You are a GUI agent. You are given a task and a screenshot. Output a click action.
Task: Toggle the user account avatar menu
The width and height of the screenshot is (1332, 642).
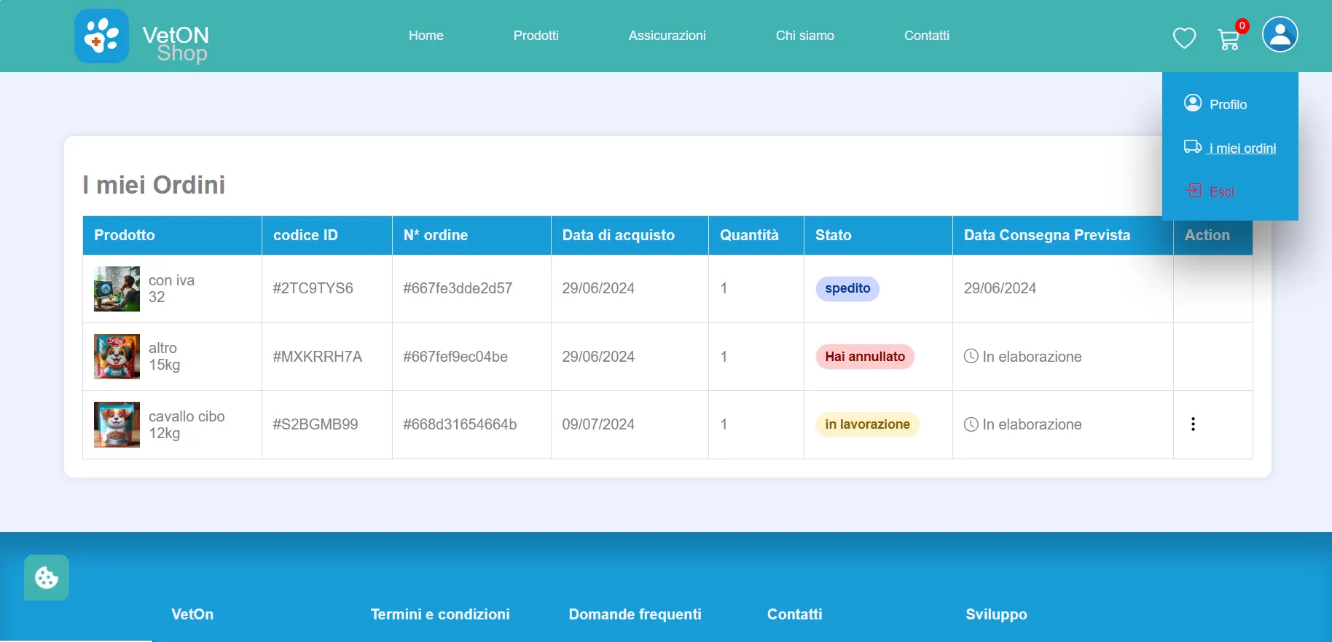click(x=1280, y=34)
